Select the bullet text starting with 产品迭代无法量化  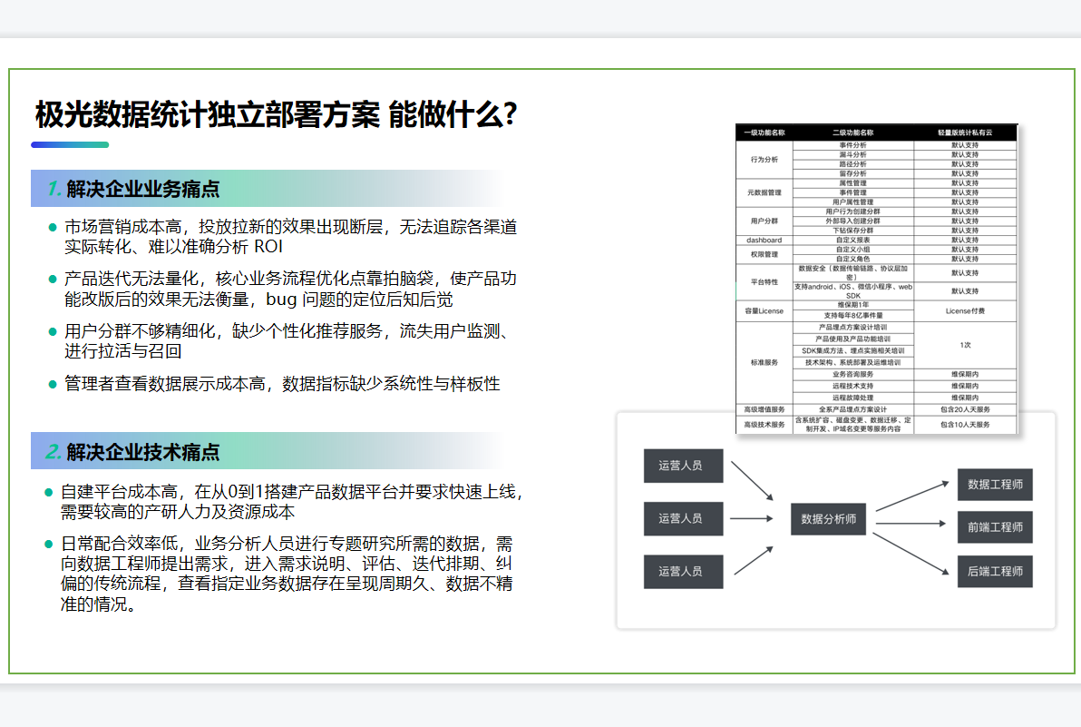click(290, 289)
